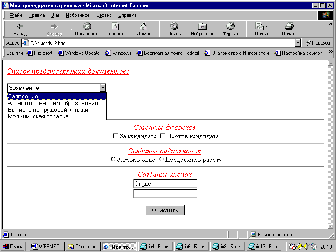
Task: Click the page icon in address field
Action: click(x=26, y=43)
